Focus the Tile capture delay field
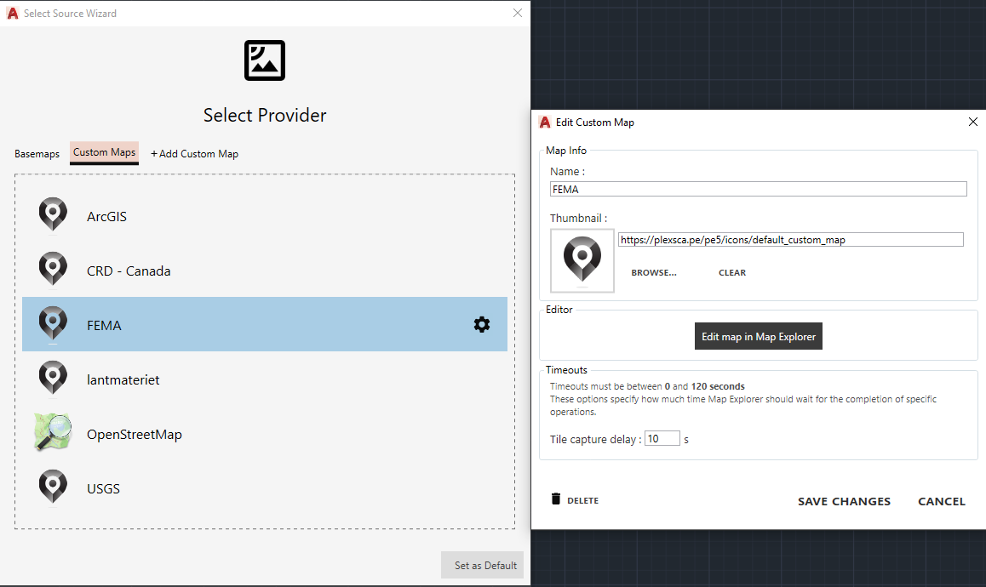 pos(662,439)
